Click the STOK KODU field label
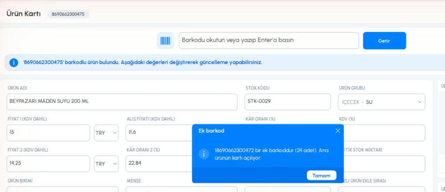This screenshot has width=445, height=192. click(258, 88)
